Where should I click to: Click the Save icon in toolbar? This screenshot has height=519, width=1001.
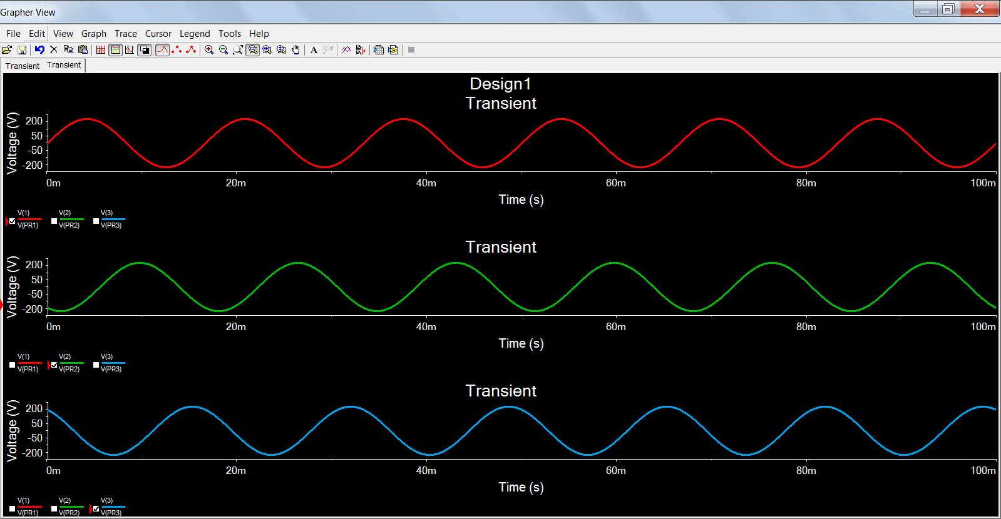(22, 50)
